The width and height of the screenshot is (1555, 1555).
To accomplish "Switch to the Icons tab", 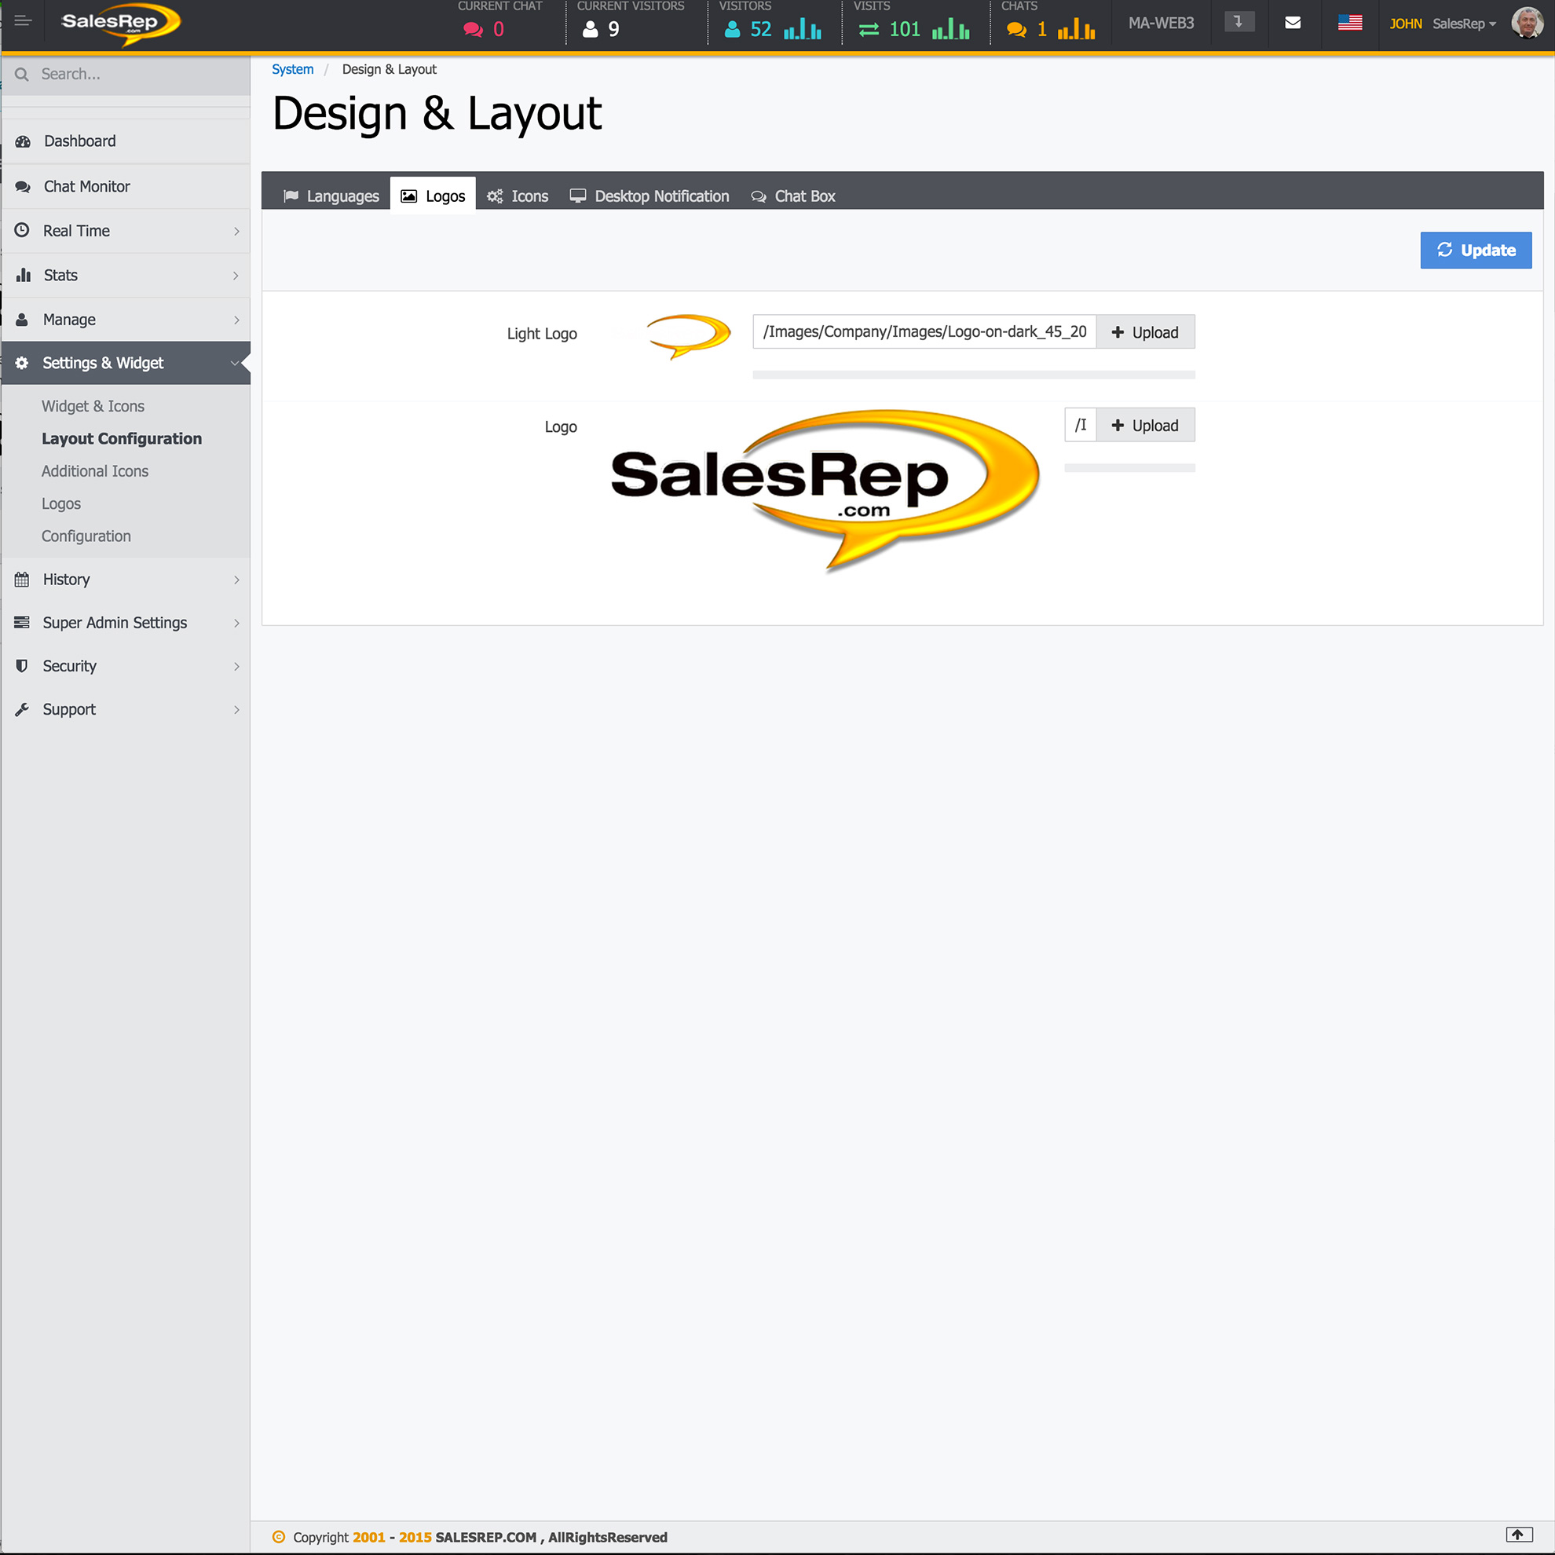I will (518, 196).
